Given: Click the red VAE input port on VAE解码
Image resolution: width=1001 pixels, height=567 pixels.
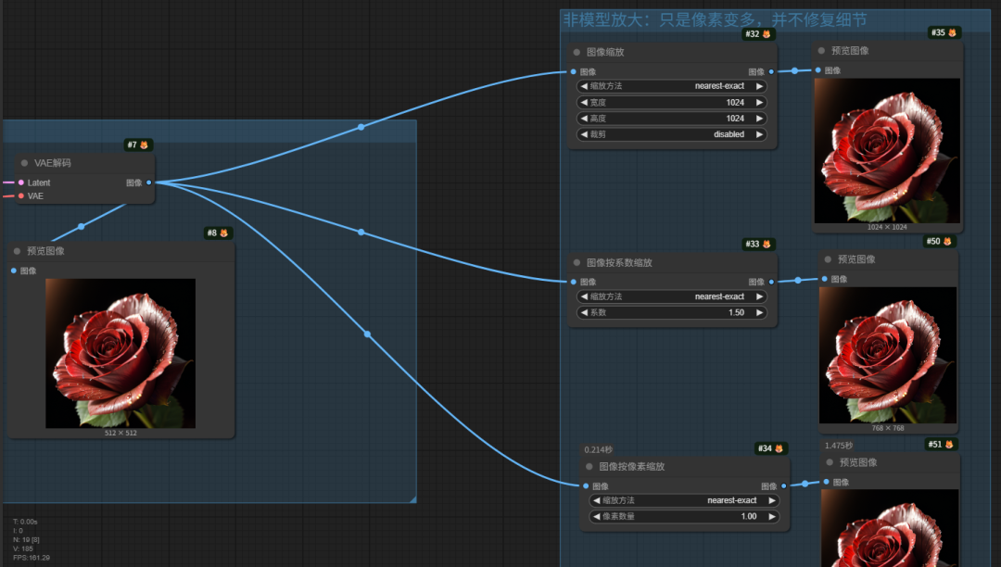Looking at the screenshot, I should (x=21, y=195).
